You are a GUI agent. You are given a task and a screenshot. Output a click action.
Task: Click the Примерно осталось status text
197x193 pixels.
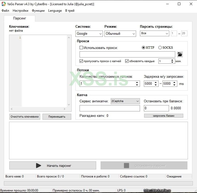click(x=76, y=190)
